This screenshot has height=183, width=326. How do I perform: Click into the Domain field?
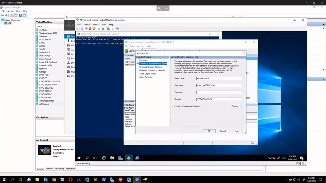(219, 99)
